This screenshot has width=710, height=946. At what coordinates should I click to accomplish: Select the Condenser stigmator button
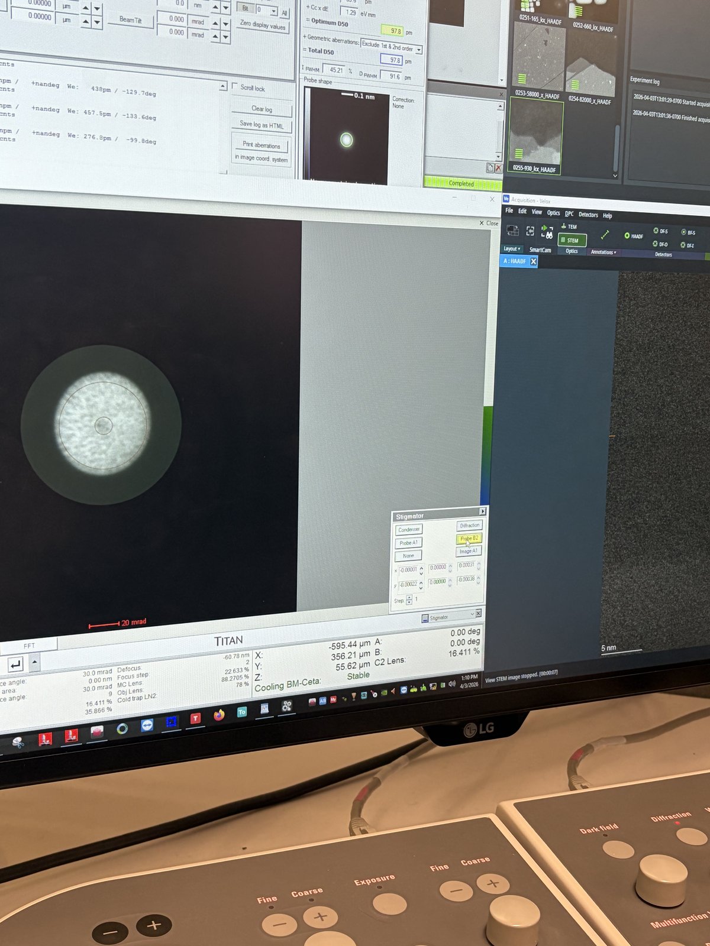click(x=408, y=529)
